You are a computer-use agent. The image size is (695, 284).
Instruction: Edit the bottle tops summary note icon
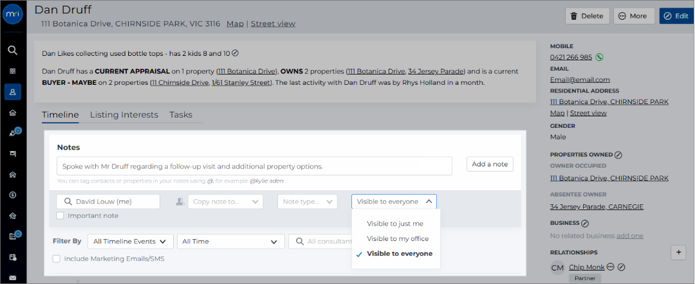point(236,53)
